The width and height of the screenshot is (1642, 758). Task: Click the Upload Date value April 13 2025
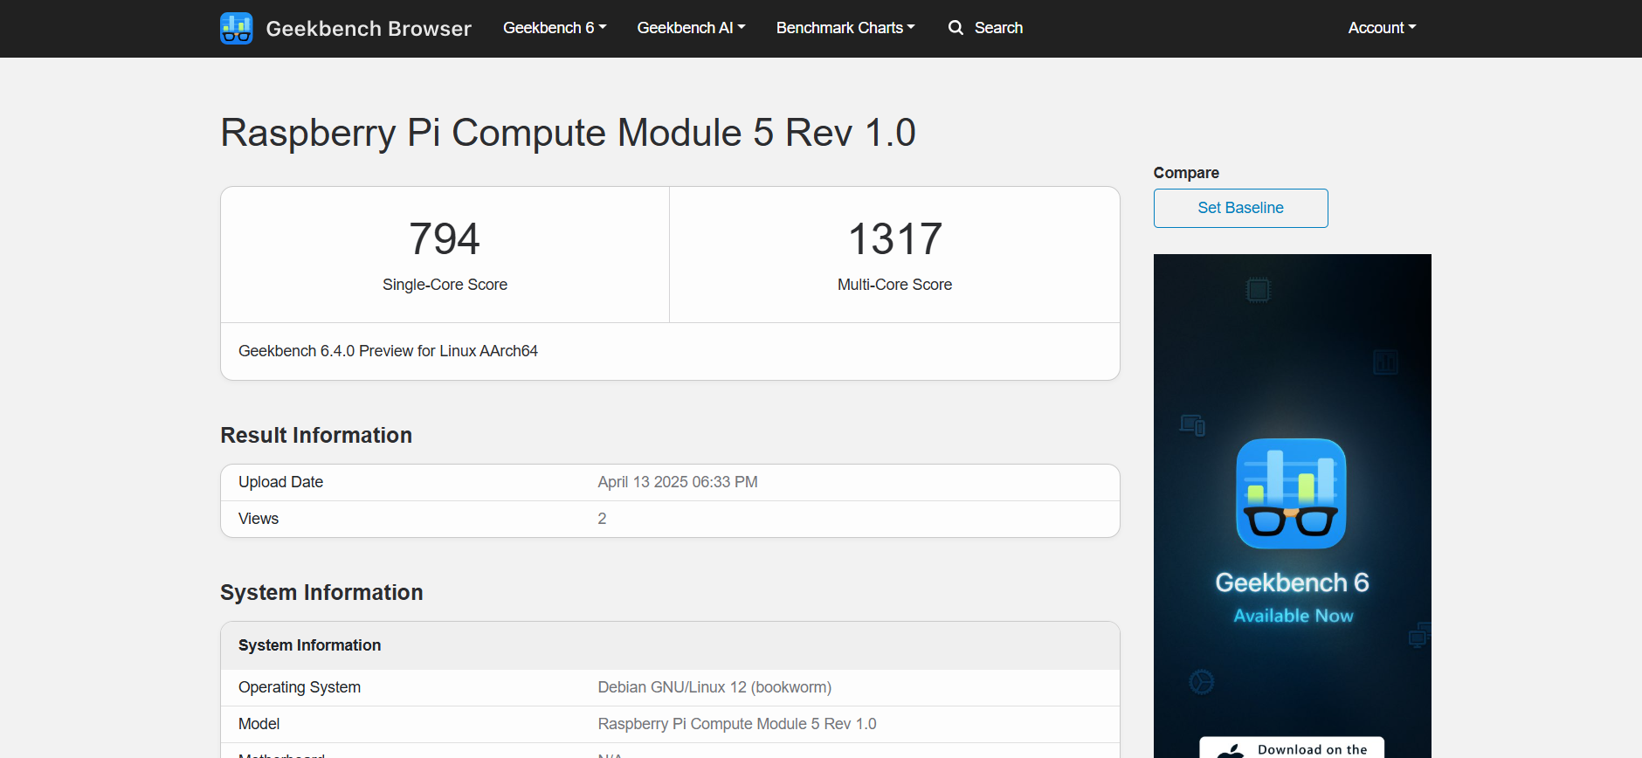click(x=677, y=482)
